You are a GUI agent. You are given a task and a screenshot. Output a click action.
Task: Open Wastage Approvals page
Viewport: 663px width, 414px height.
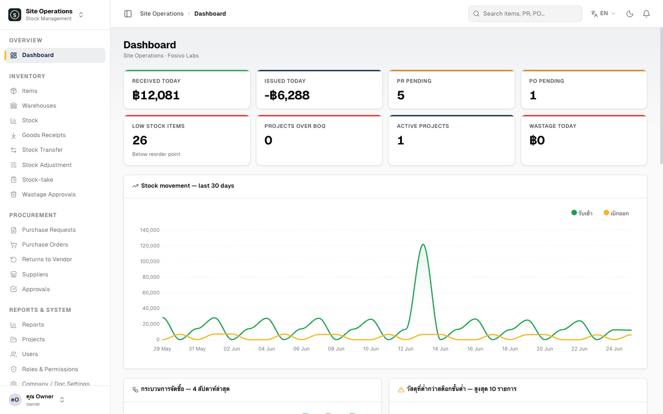coord(55,195)
